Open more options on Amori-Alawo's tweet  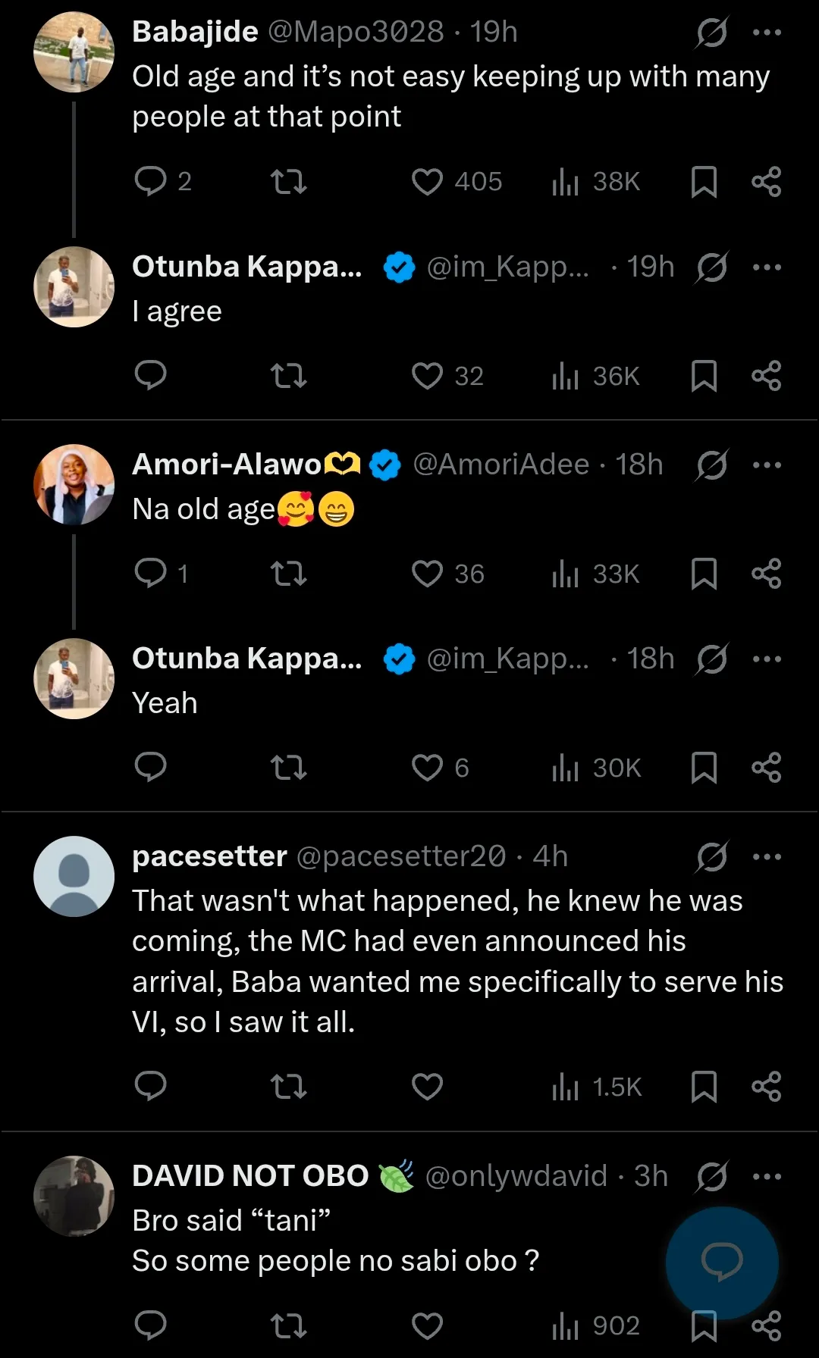(x=767, y=465)
